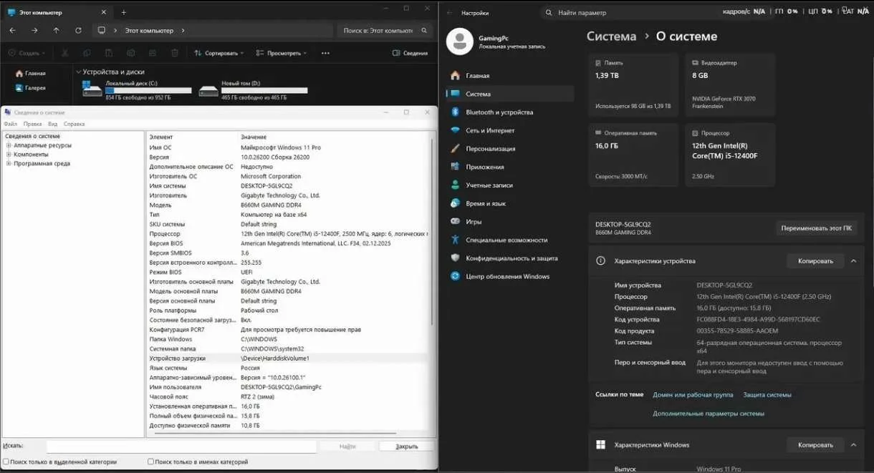Image resolution: width=874 pixels, height=473 pixels.
Task: Enable search only in category names
Action: pos(150,462)
